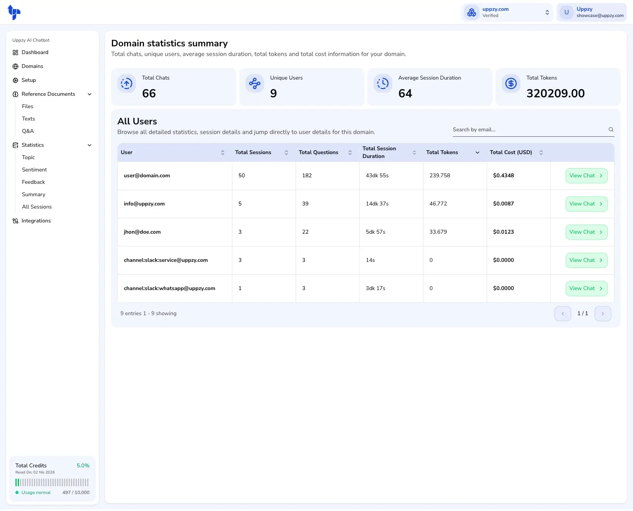633x511 pixels.
Task: View Chat for user@domain.com
Action: tap(586, 176)
